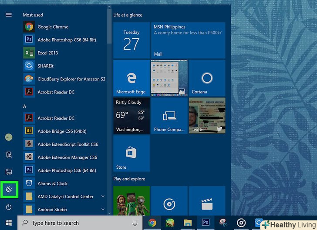Click the app list scrollbar
Image resolution: width=317 pixels, height=230 pixels.
coord(109,26)
